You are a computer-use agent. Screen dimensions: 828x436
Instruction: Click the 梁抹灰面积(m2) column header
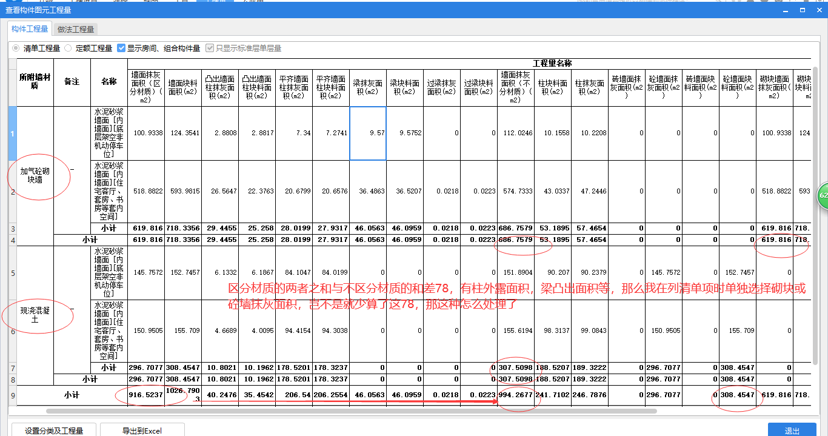coord(368,87)
